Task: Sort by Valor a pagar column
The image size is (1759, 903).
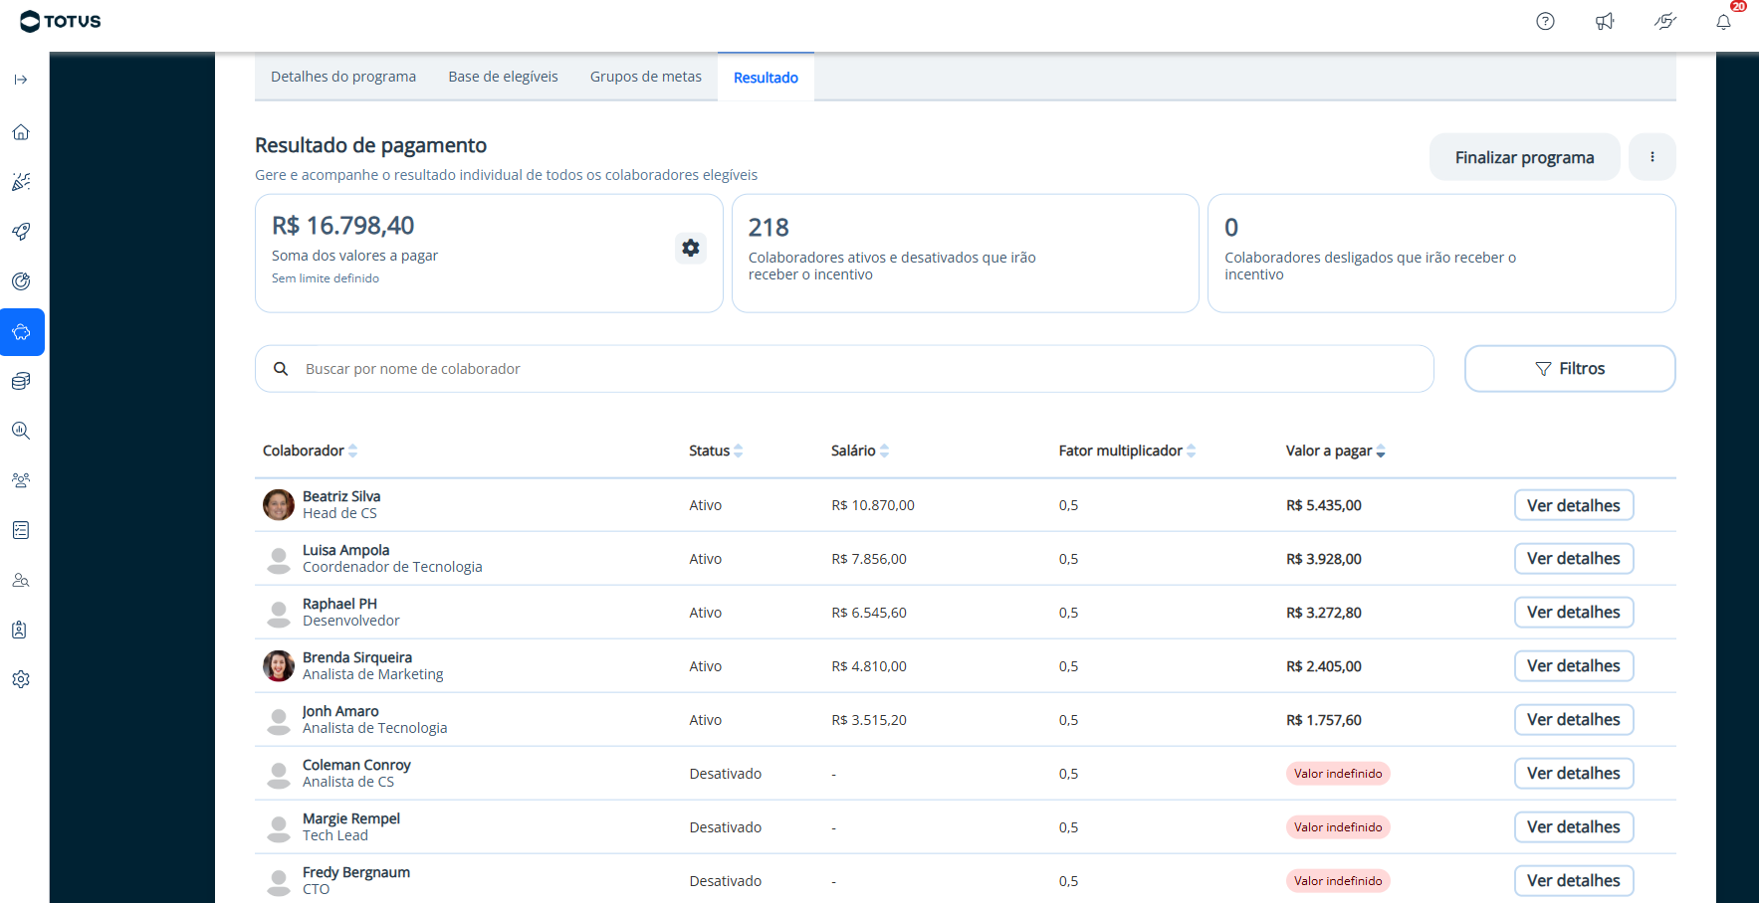Action: pyautogui.click(x=1380, y=451)
